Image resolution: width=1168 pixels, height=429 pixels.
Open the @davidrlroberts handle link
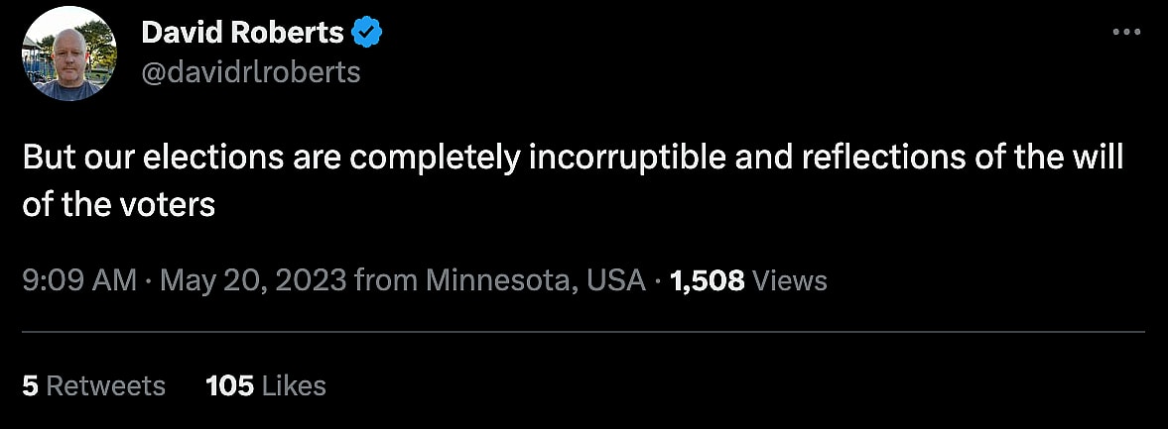click(251, 72)
